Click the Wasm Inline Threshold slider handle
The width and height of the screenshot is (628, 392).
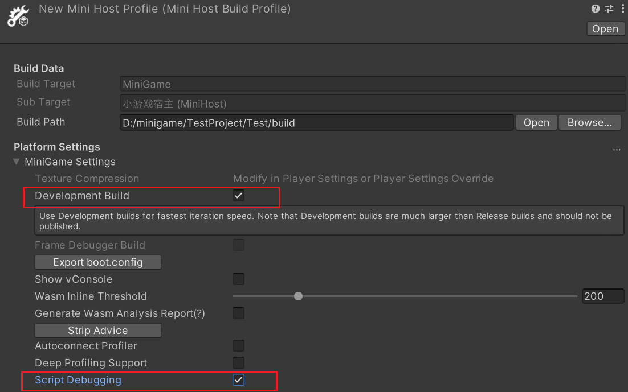click(x=298, y=296)
